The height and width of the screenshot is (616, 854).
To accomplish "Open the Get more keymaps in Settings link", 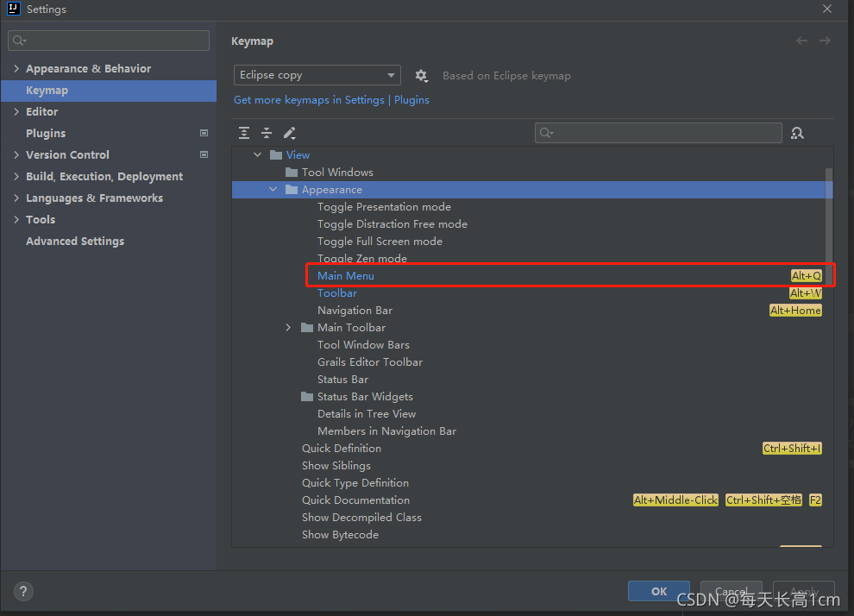I will [x=309, y=100].
